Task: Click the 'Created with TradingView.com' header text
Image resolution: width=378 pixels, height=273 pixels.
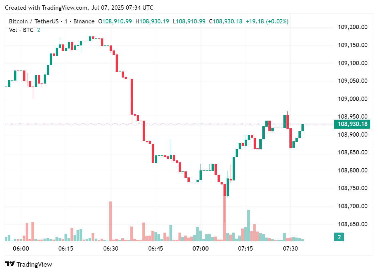Action: tap(79, 8)
